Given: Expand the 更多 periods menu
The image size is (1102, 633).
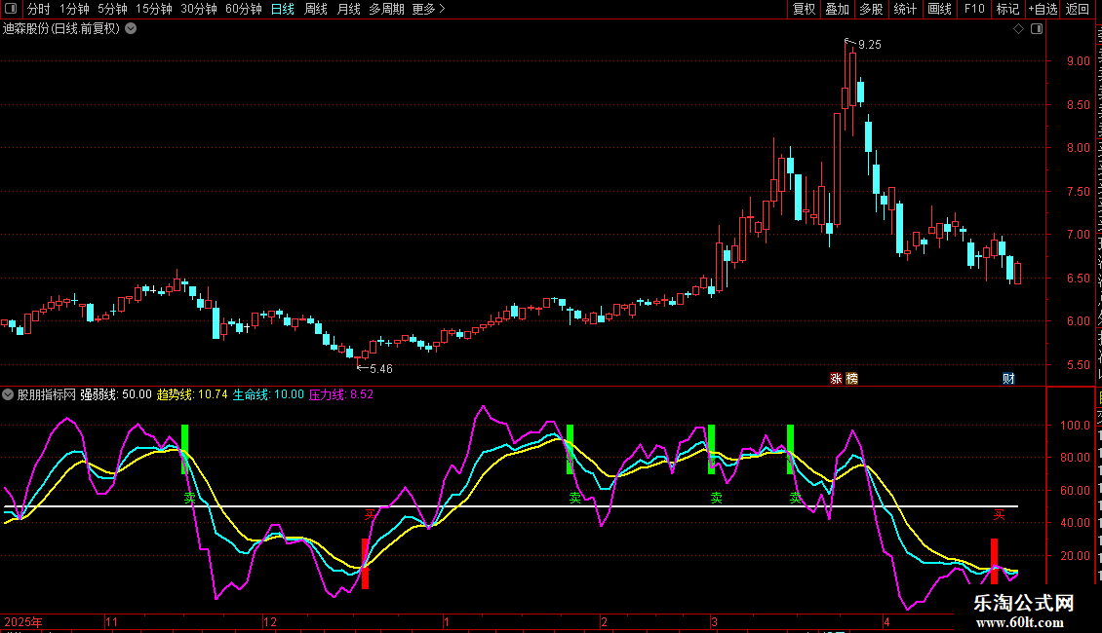Looking at the screenshot, I should tap(429, 9).
